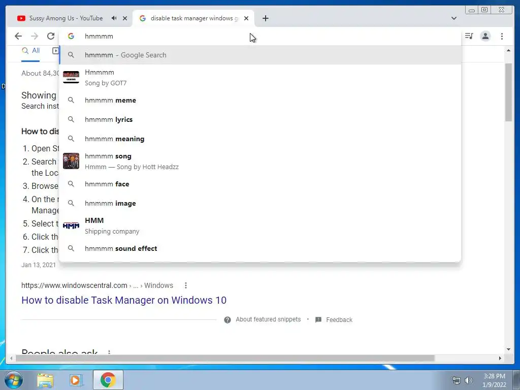Click the feedback flag icon

coord(318,320)
